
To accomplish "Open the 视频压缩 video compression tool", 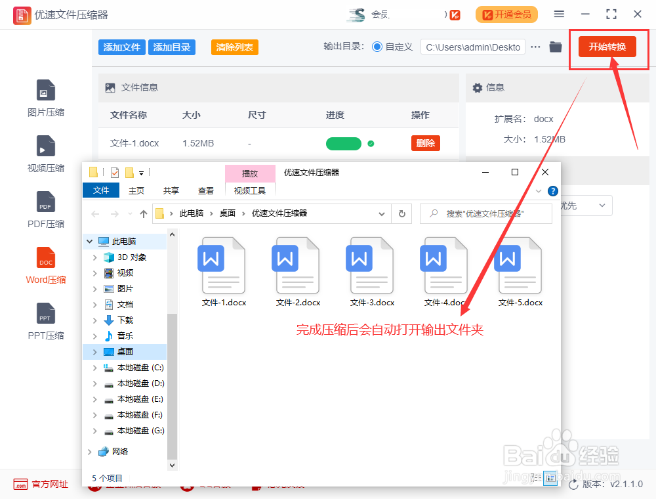I will [x=46, y=154].
